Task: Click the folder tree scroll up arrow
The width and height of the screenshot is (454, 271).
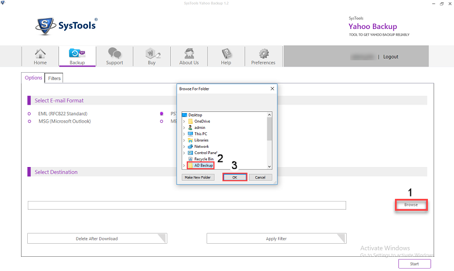Action: [x=269, y=115]
